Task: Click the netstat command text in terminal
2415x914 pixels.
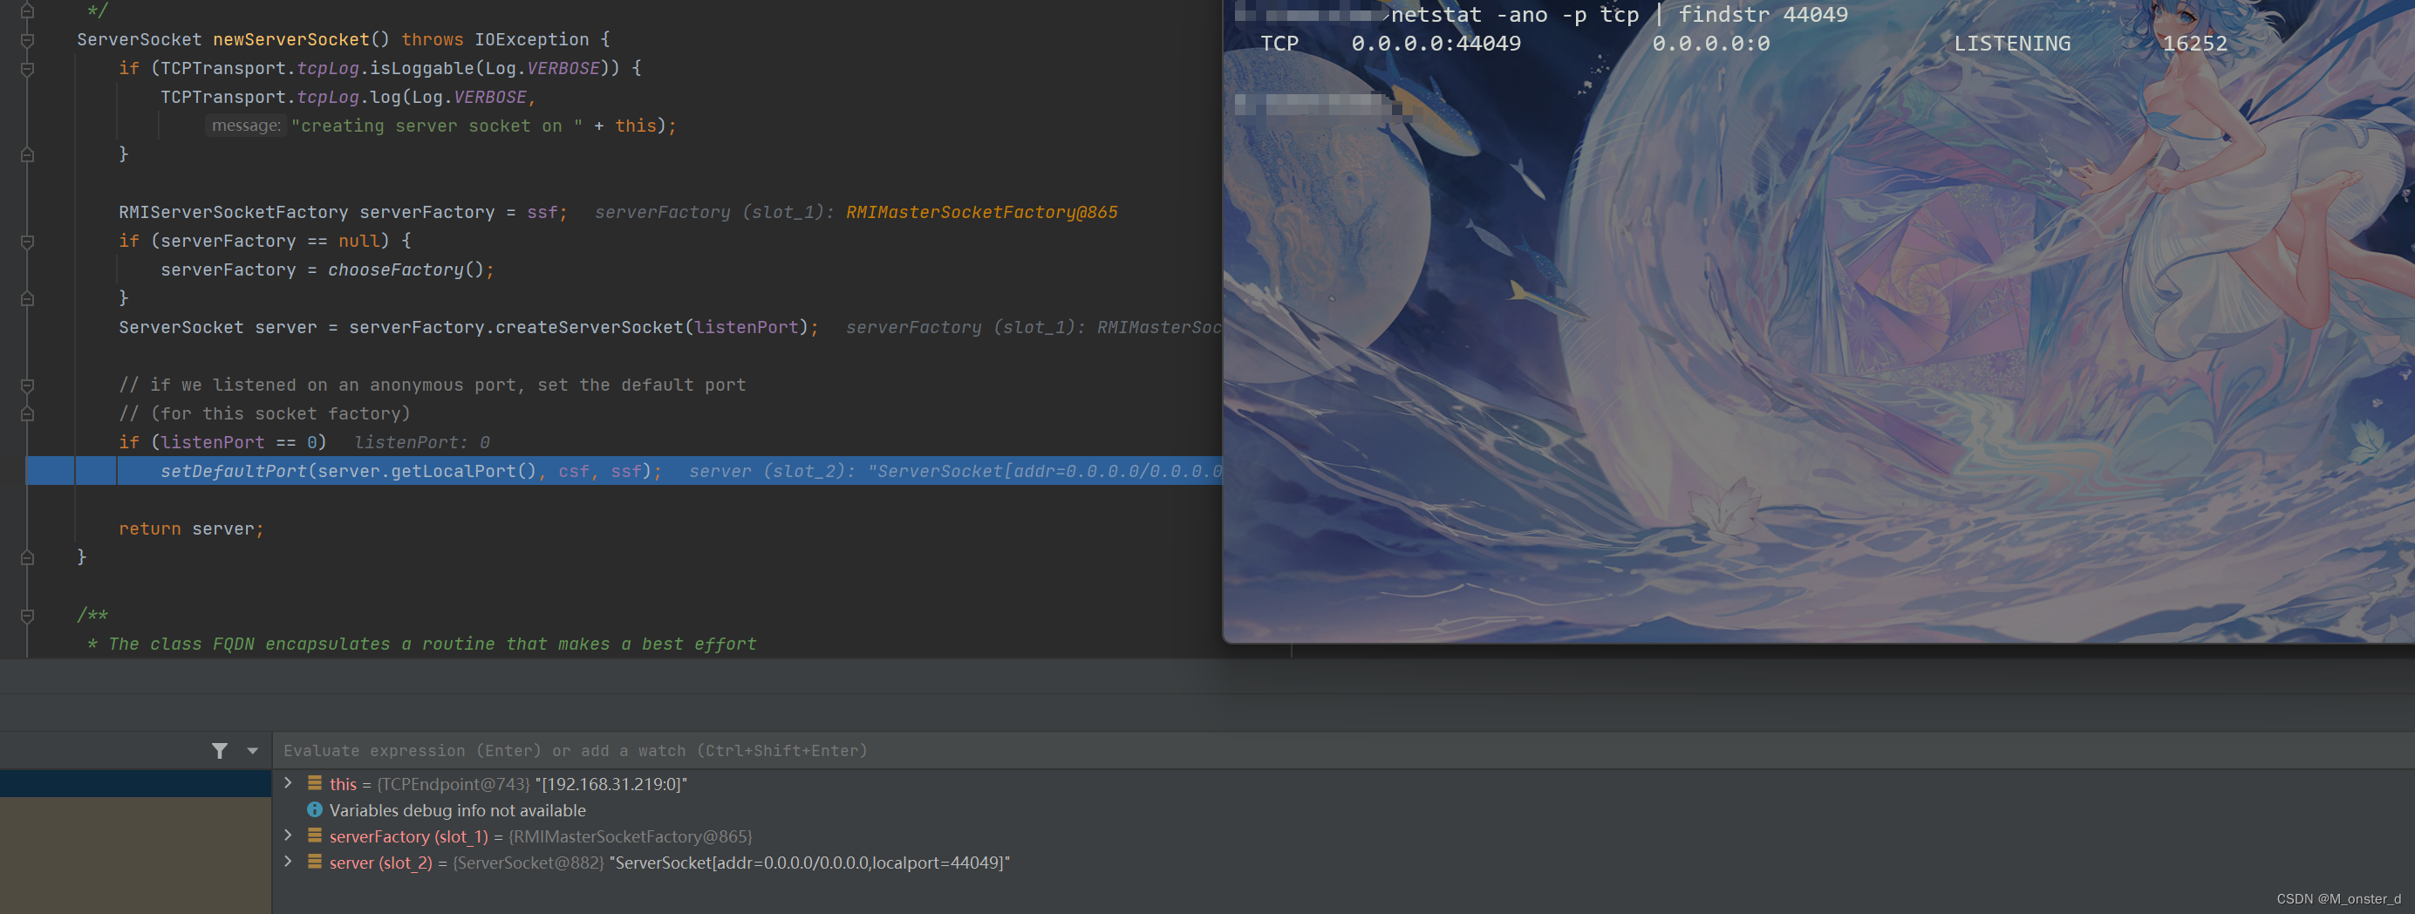Action: coord(1619,15)
